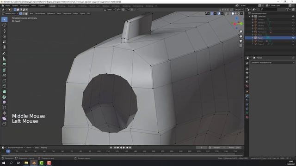Image resolution: width=296 pixels, height=166 pixels.
Task: Open the Вершина menu in viewport header
Action: click(67, 13)
